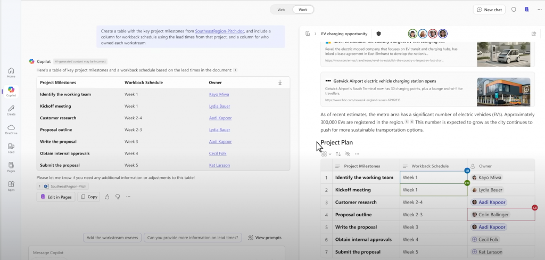The height and width of the screenshot is (260, 545).
Task: Click the fourth collaborator avatar with purple ring
Action: point(442,34)
